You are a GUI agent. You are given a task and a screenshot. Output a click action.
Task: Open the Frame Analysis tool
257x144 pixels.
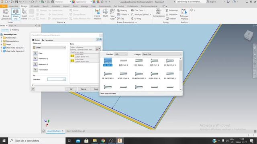tap(97, 14)
